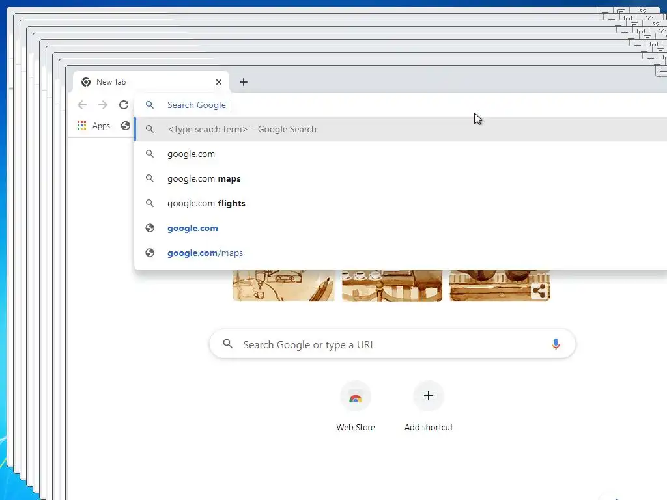Open the Apps grid icon in bookmarks bar
667x500 pixels.
pos(81,126)
